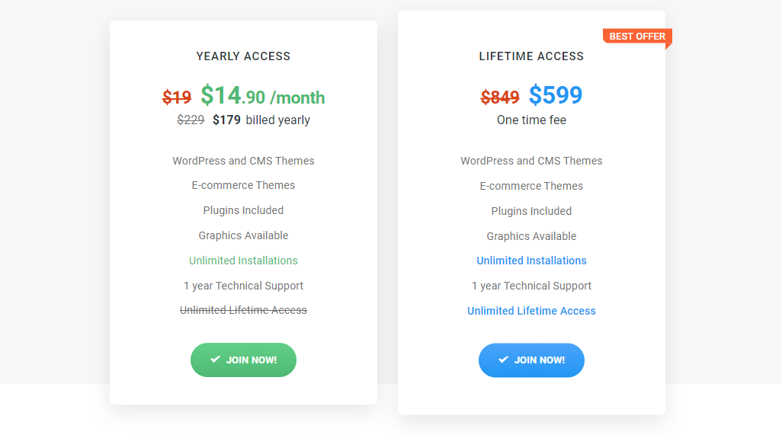The width and height of the screenshot is (782, 435).
Task: Click the green Join Now button
Action: click(243, 360)
